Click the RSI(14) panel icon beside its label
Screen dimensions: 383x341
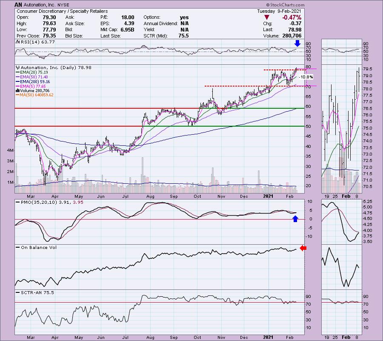pyautogui.click(x=18, y=42)
